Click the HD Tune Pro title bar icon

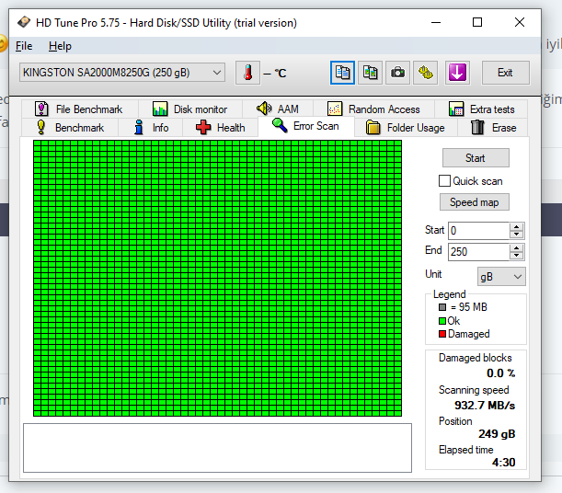tap(24, 22)
